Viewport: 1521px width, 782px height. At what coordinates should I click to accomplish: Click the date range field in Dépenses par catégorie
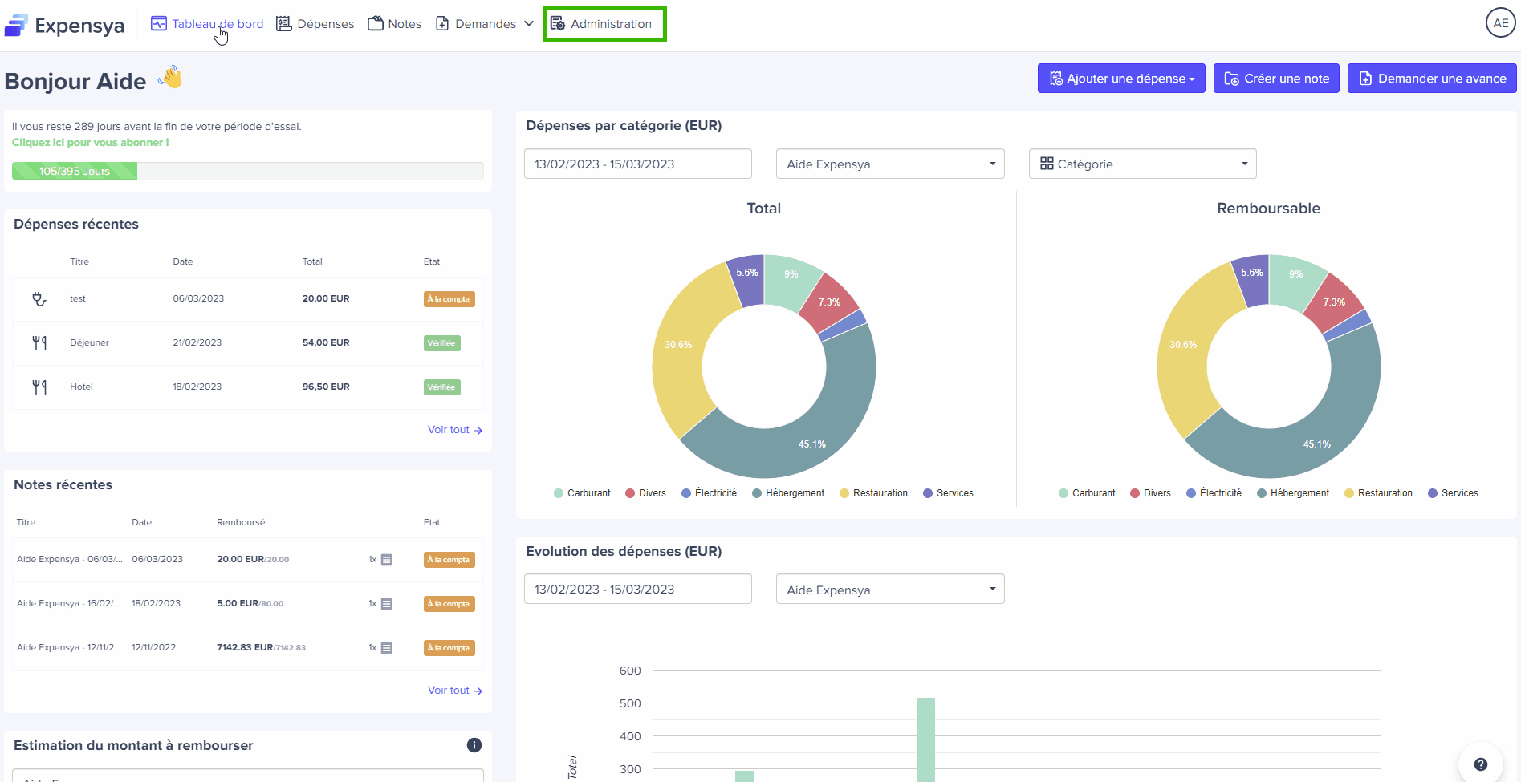[638, 164]
